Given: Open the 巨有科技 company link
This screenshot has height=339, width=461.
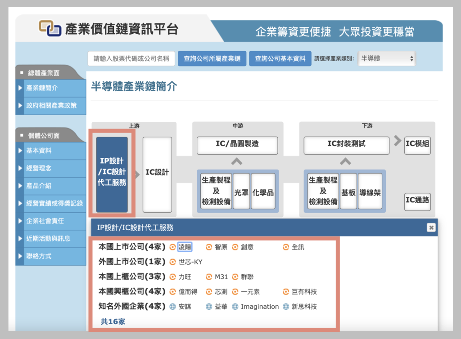Looking at the screenshot, I should point(304,292).
